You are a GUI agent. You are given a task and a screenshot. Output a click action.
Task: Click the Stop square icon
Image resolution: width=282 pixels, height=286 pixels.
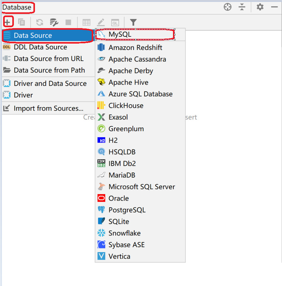(x=68, y=22)
